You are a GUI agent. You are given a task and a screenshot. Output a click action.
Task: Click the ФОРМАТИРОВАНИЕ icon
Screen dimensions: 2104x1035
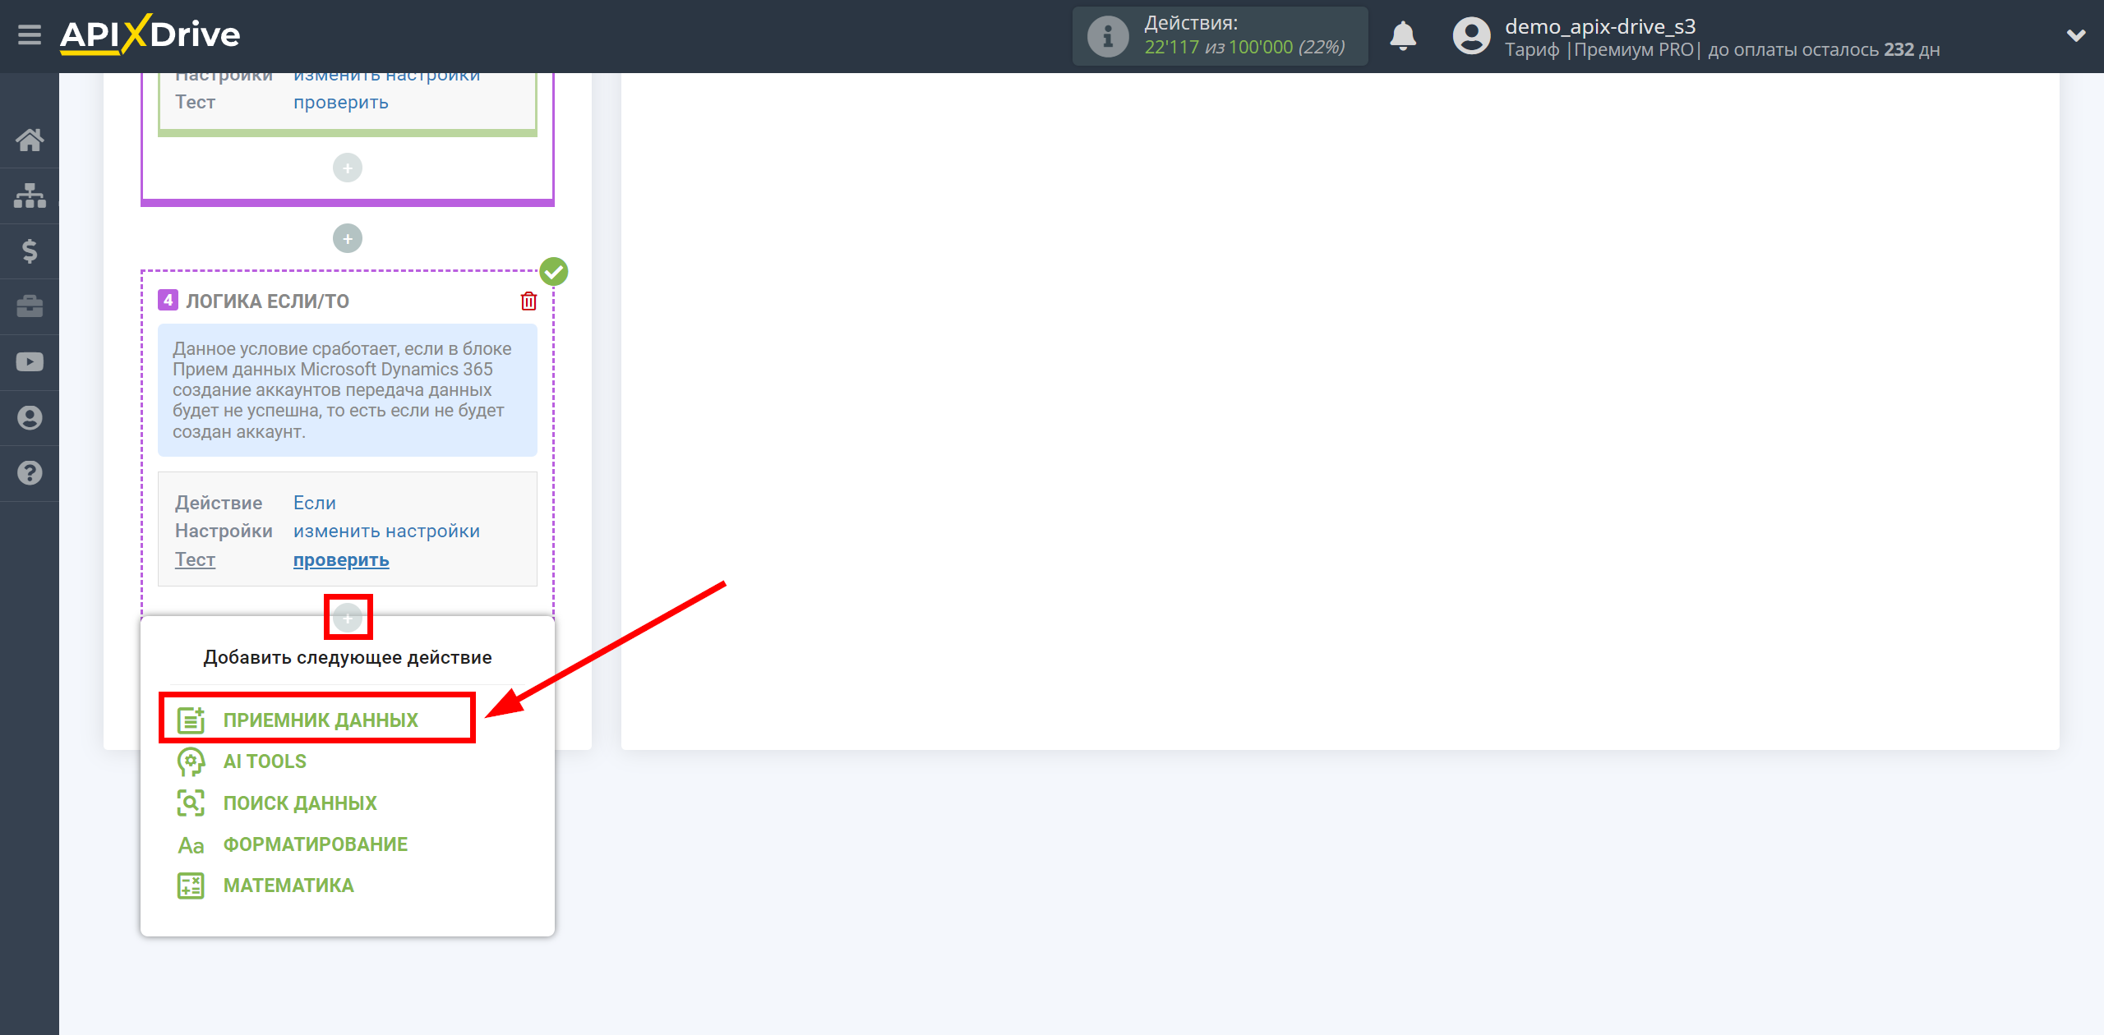point(189,844)
